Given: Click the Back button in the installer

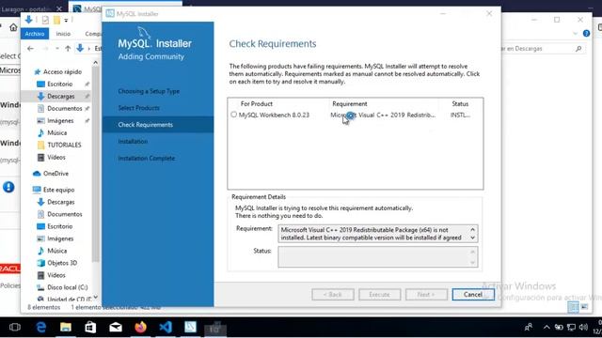Looking at the screenshot, I should (x=333, y=294).
